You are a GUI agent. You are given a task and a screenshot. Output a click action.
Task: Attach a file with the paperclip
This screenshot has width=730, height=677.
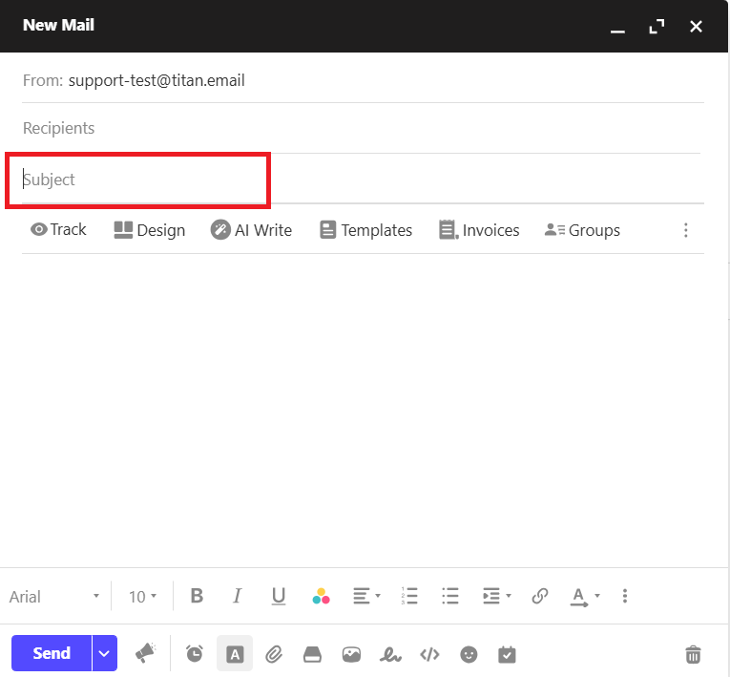(274, 654)
